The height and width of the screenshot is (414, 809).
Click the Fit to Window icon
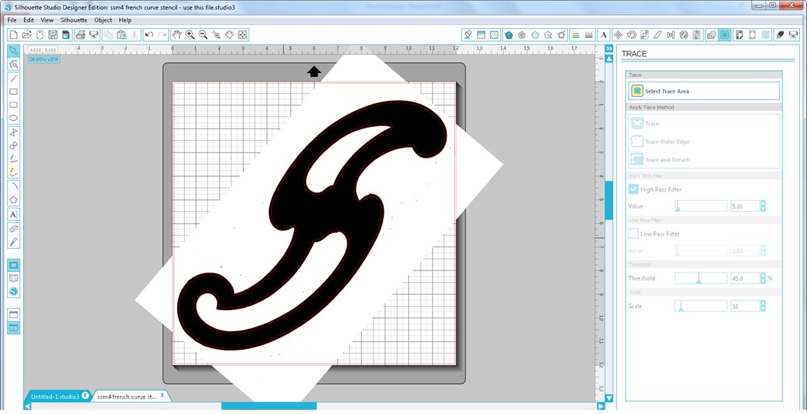(x=242, y=35)
